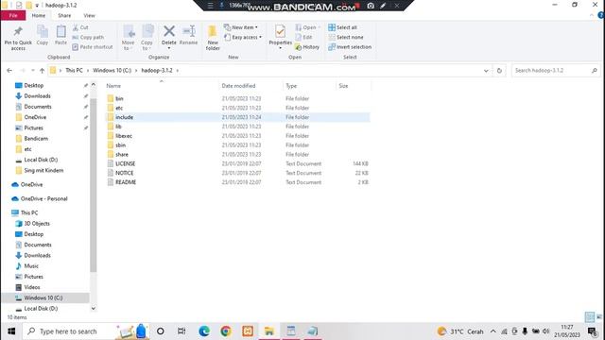Go back in folder history
The image size is (605, 340).
pos(9,71)
